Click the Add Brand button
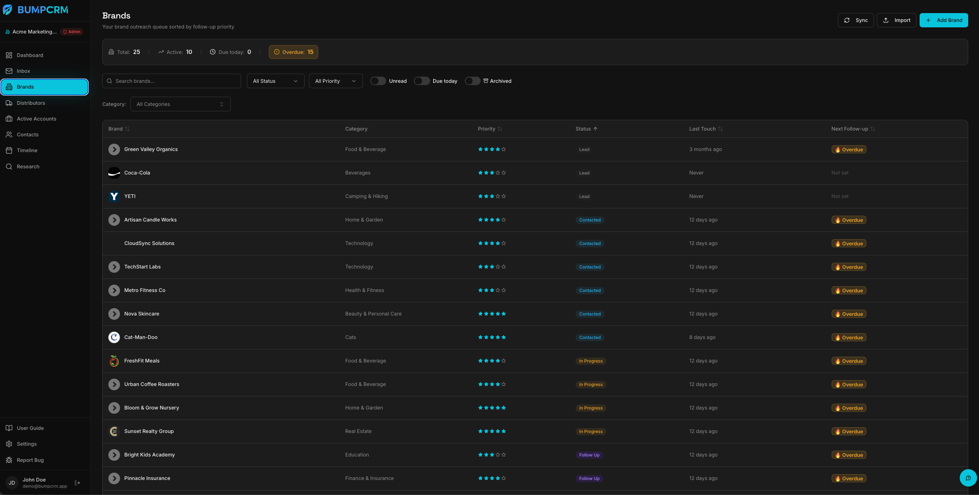 (944, 20)
